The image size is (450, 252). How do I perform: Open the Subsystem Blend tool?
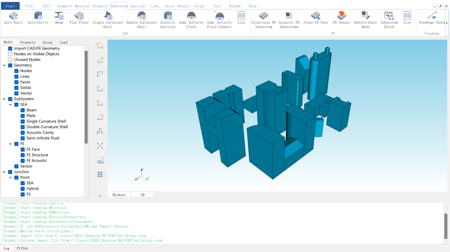389,20
